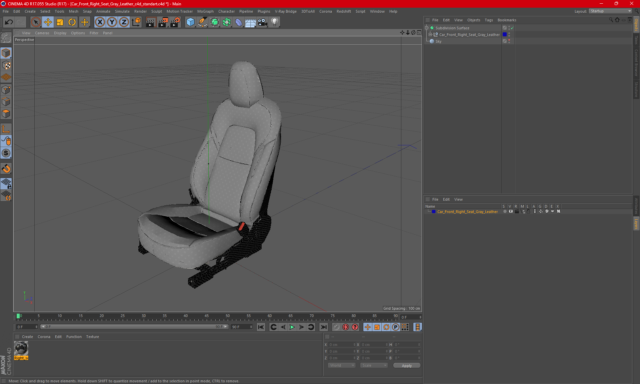The width and height of the screenshot is (640, 384).
Task: Click the coordinate system icon
Action: coord(136,22)
